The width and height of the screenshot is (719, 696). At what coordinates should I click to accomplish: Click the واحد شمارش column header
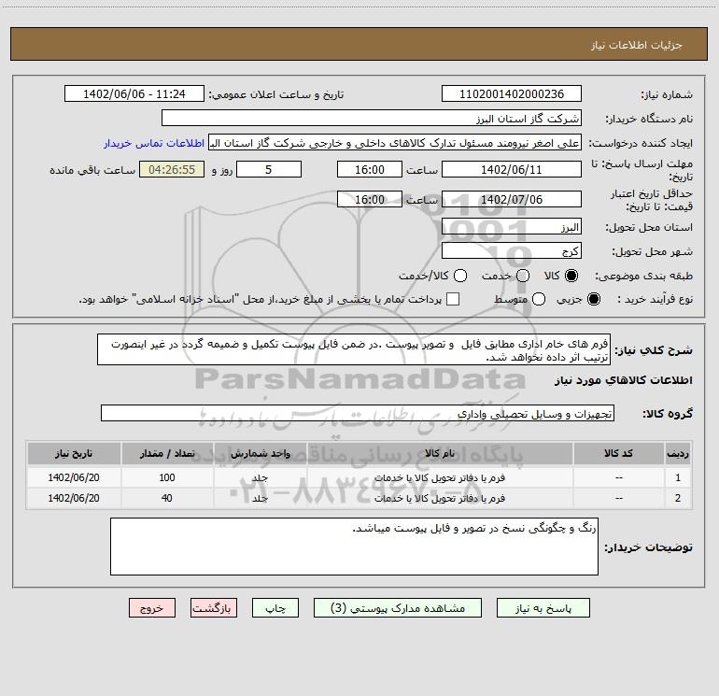click(x=260, y=453)
